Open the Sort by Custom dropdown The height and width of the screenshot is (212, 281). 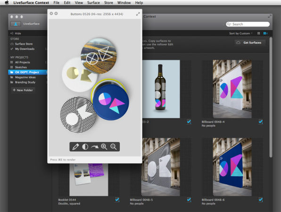tap(240, 33)
